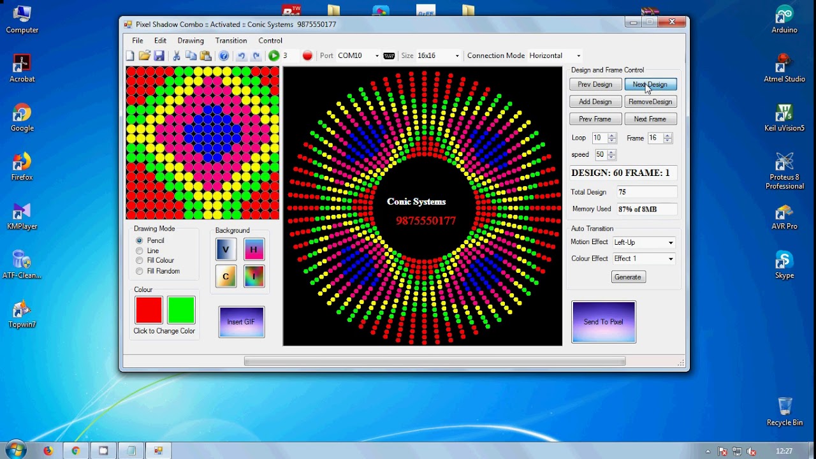Click the Paste clipboard icon
The image size is (816, 459).
click(205, 56)
